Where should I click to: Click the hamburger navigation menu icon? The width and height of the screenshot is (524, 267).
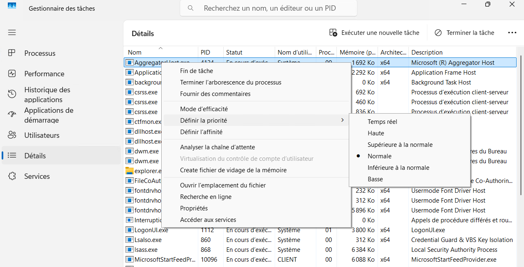(x=12, y=32)
